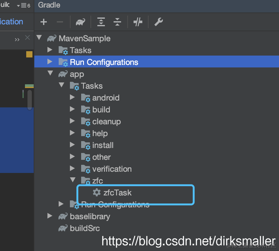The height and width of the screenshot is (251, 279).
Task: Expand the cleanup task group
Action: [72, 121]
